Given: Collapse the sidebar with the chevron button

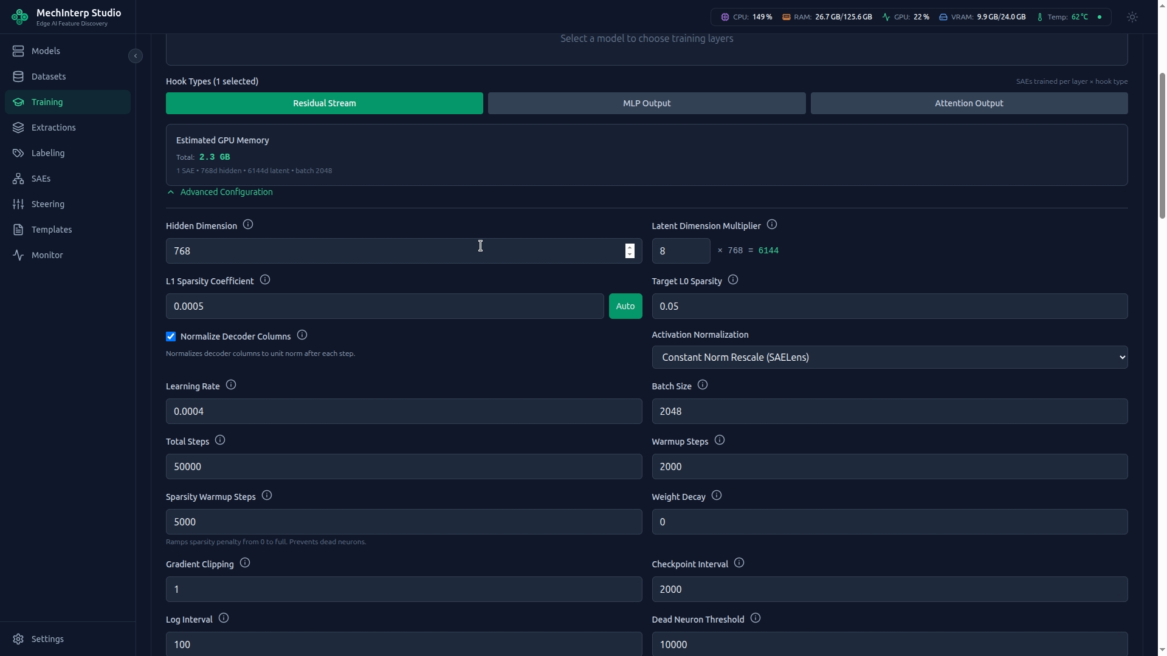Looking at the screenshot, I should (x=136, y=56).
